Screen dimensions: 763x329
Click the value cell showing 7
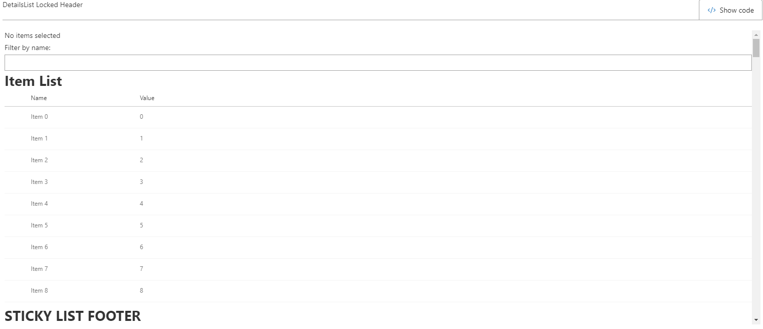[x=141, y=269]
